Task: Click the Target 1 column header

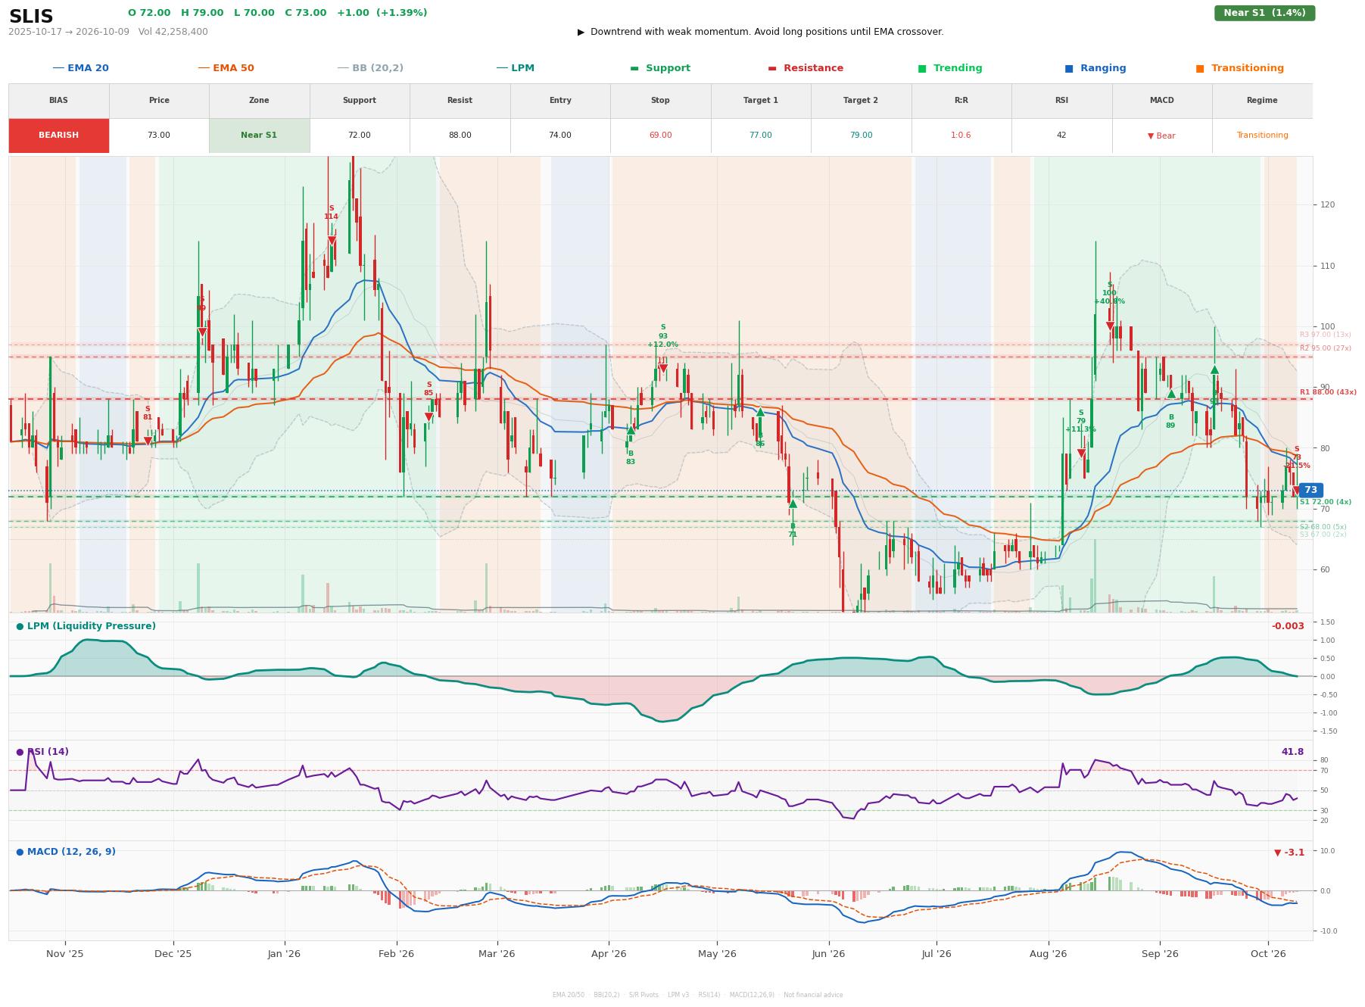Action: click(x=761, y=101)
